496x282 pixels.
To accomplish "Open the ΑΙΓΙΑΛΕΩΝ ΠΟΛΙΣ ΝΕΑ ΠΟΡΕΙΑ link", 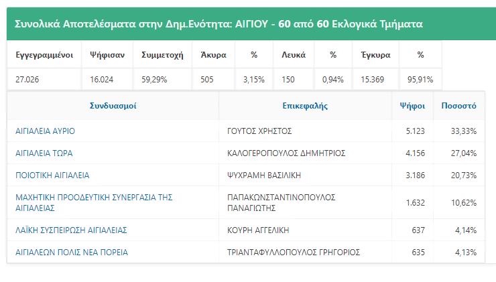I will click(72, 253).
